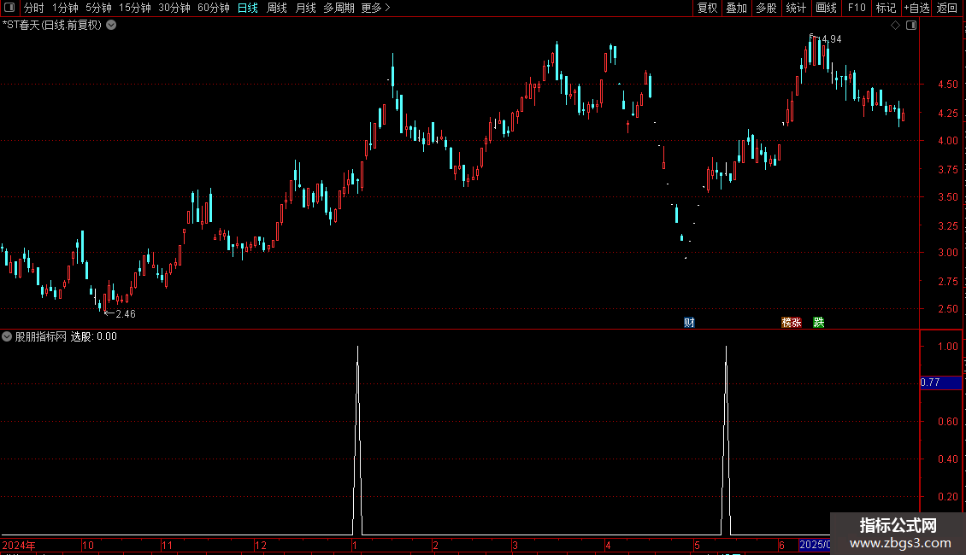Click the 跌 marker badge
This screenshot has height=555, width=966.
[x=819, y=323]
